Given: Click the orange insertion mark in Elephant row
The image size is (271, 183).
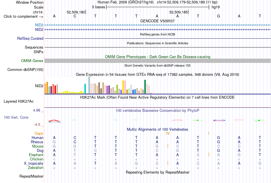Looking at the screenshot, I should (x=209, y=154).
